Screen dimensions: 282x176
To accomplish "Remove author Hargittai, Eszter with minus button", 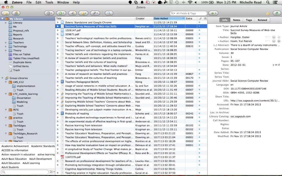I will [274, 37].
